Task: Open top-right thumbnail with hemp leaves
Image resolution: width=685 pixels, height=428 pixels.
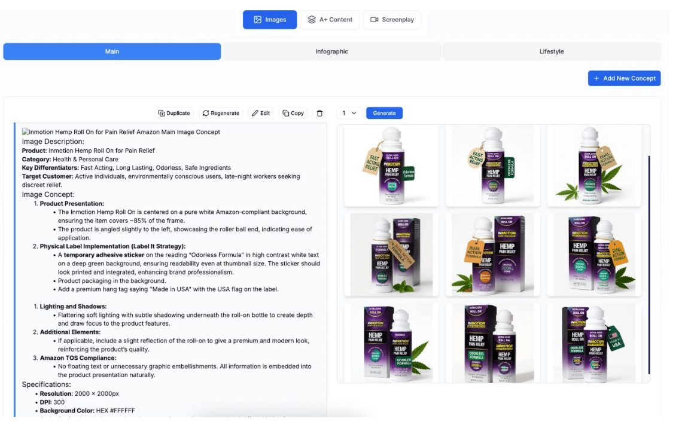Action: (594, 166)
